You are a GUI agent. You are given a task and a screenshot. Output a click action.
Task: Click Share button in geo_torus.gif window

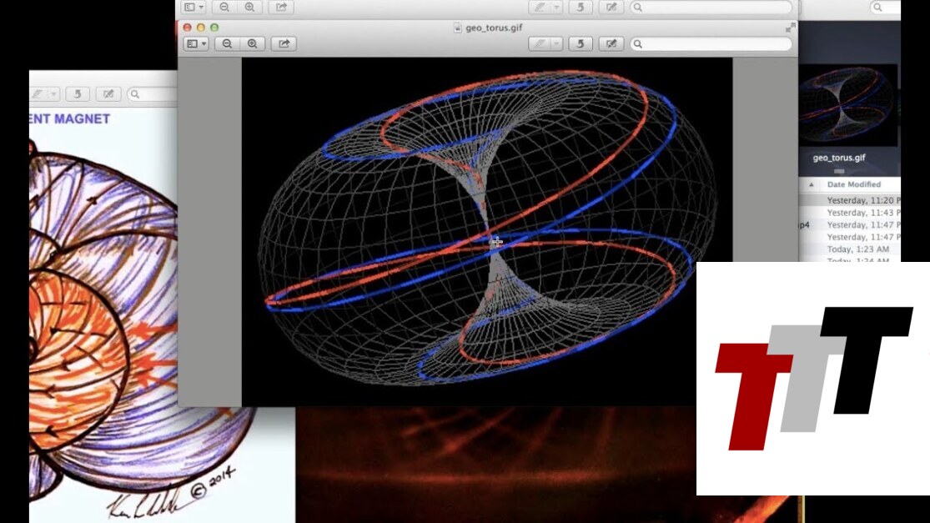(x=284, y=43)
